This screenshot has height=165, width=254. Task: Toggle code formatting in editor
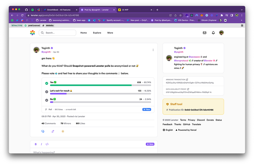click(47, 144)
